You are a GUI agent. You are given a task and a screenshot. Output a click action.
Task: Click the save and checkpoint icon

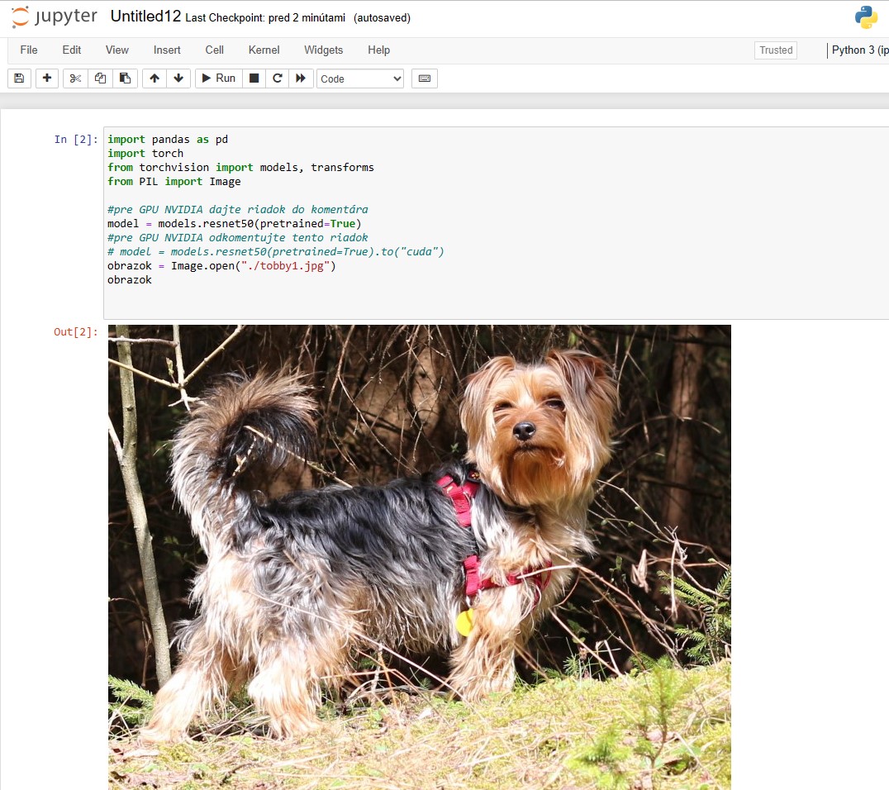click(19, 79)
